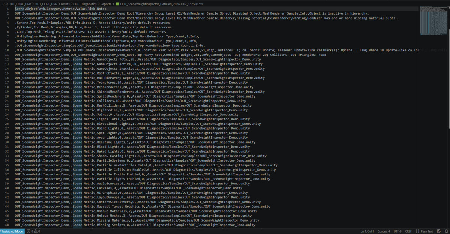
Task: Click the 'Max Hierarchy Depth,14' row
Action: (140, 78)
